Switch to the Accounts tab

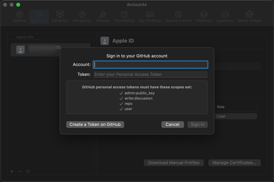39,16
